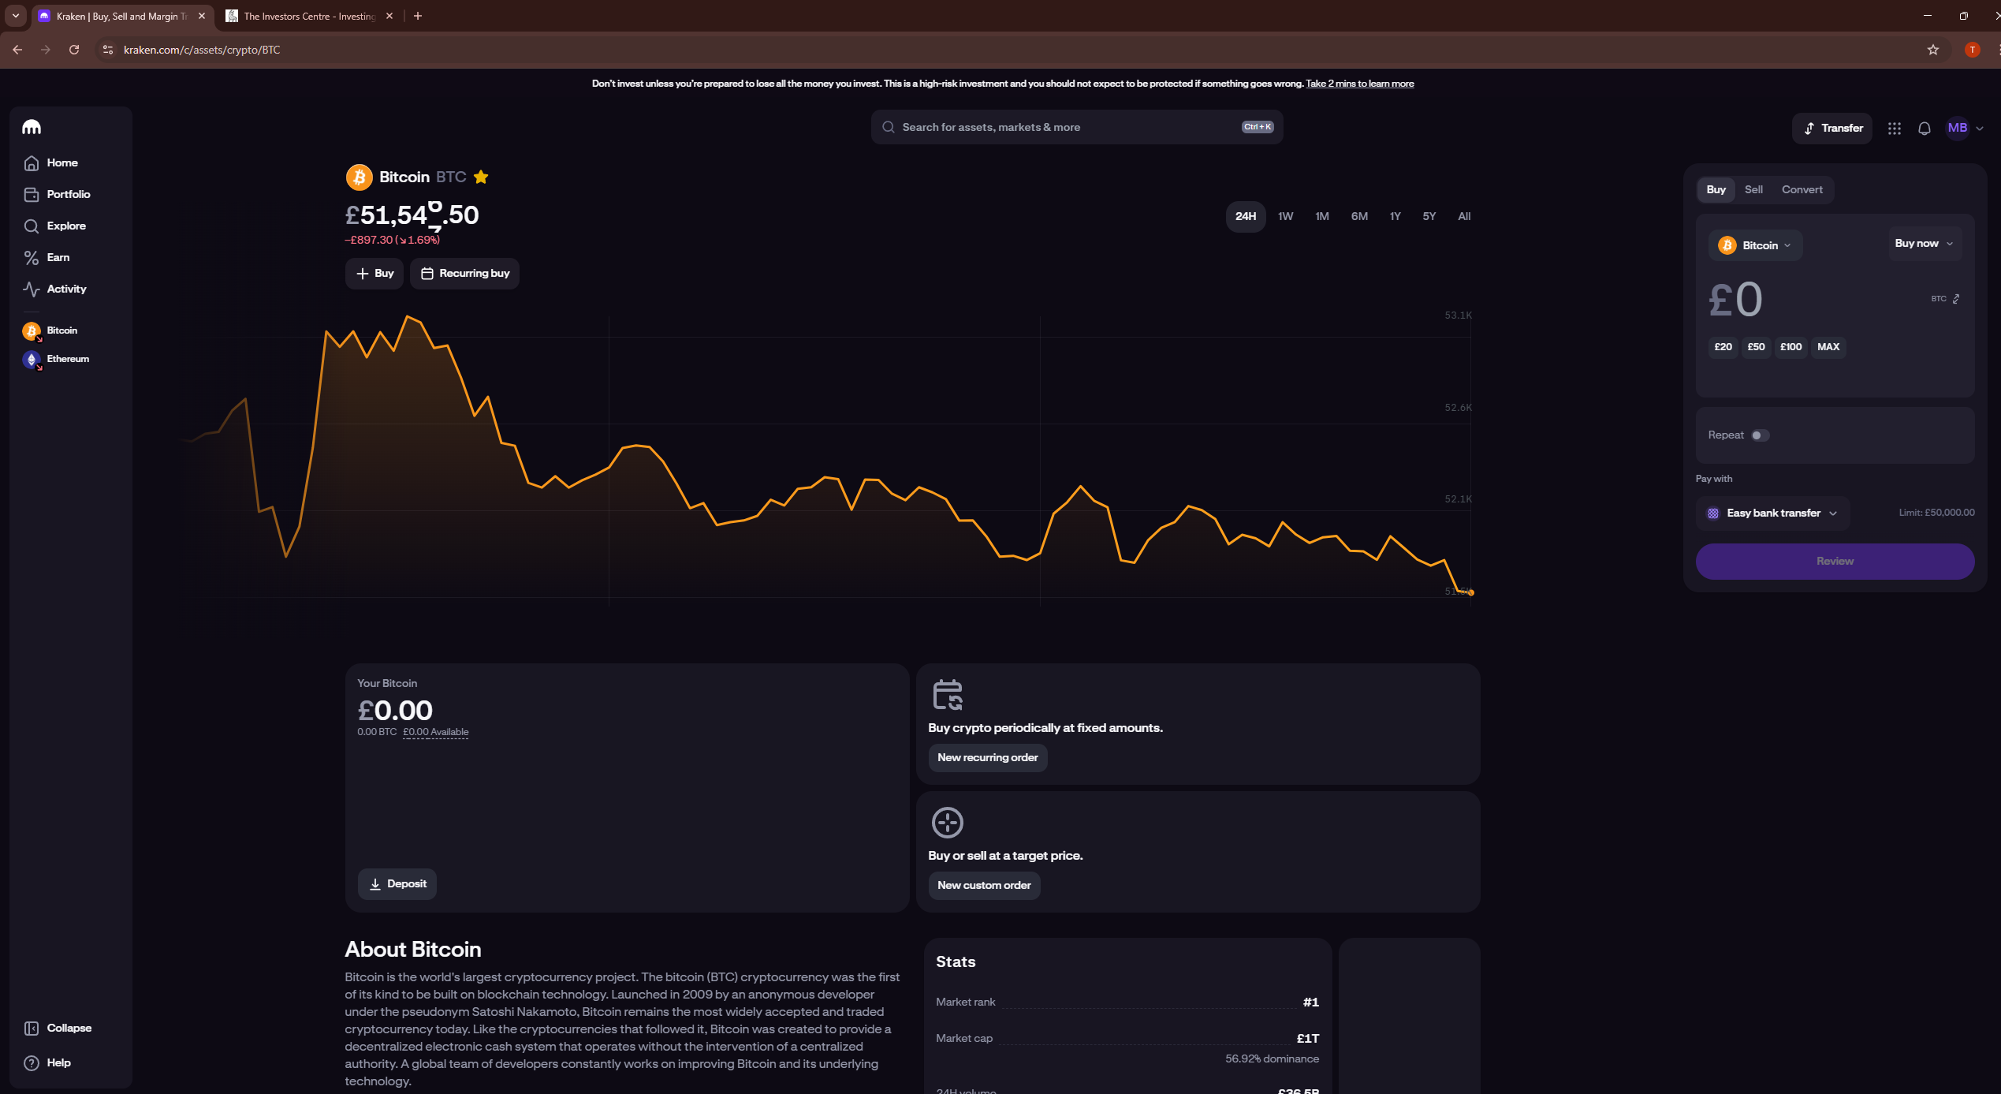Choose the £50 quick amount
The image size is (2001, 1094).
pyautogui.click(x=1756, y=347)
